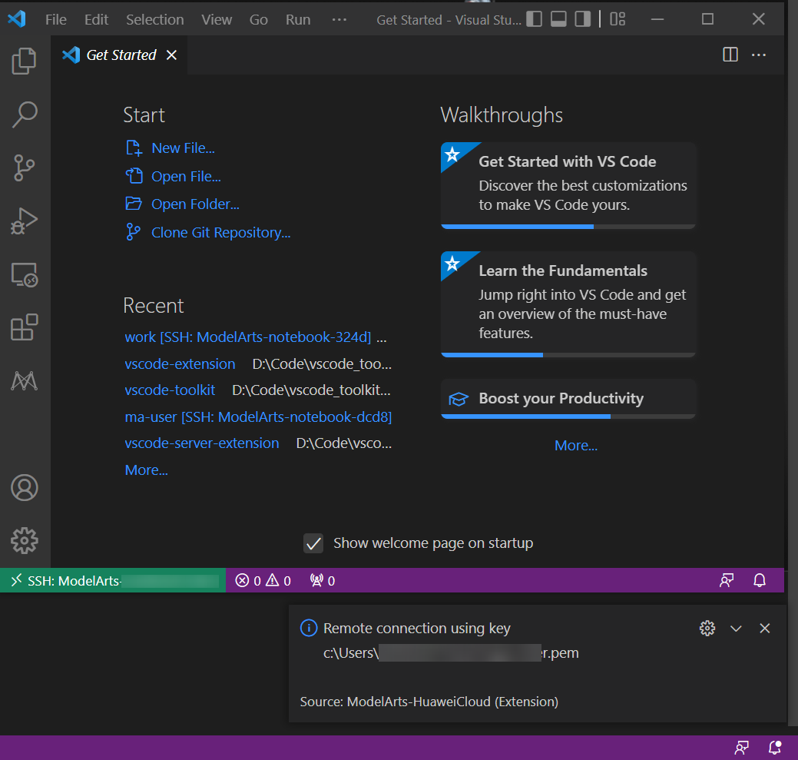Viewport: 798px width, 760px height.
Task: Open the Manage gear in activity bar
Action: (x=24, y=540)
